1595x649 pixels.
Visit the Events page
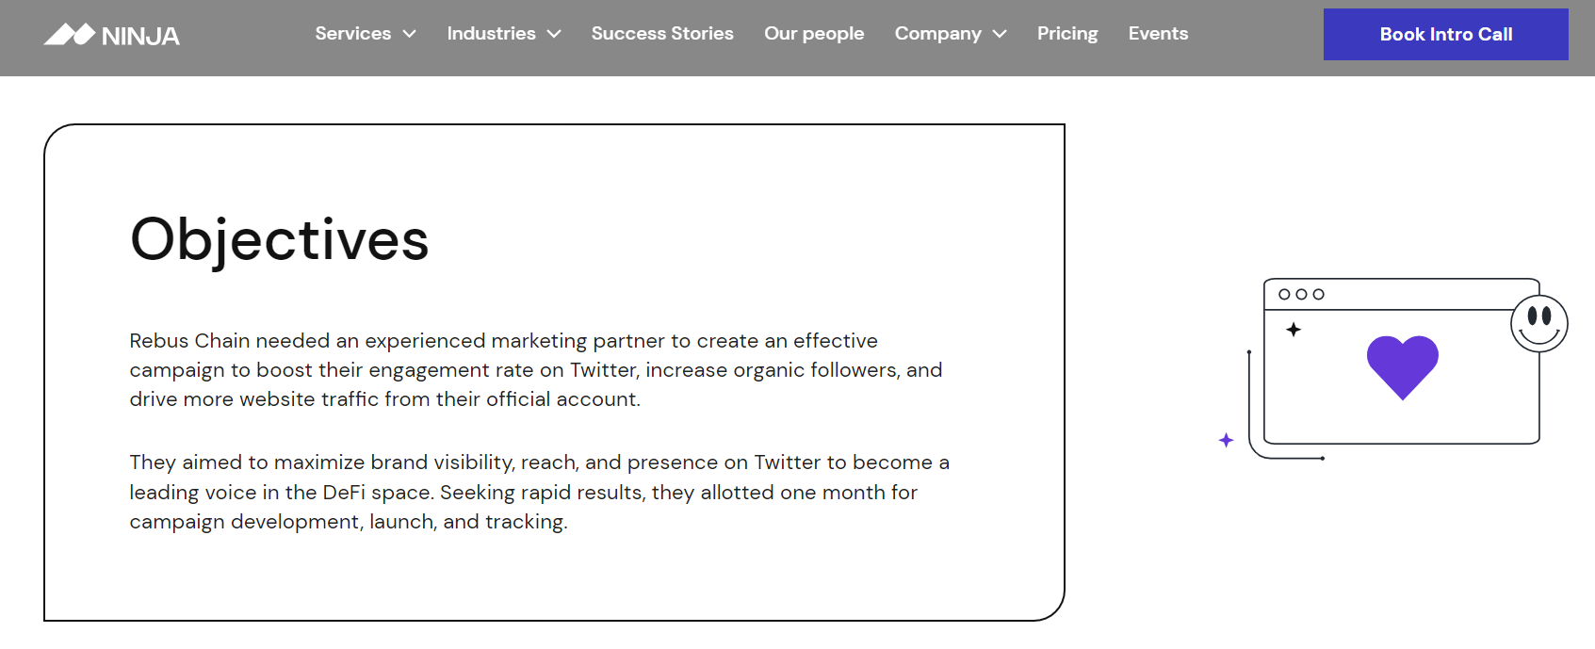(x=1158, y=34)
